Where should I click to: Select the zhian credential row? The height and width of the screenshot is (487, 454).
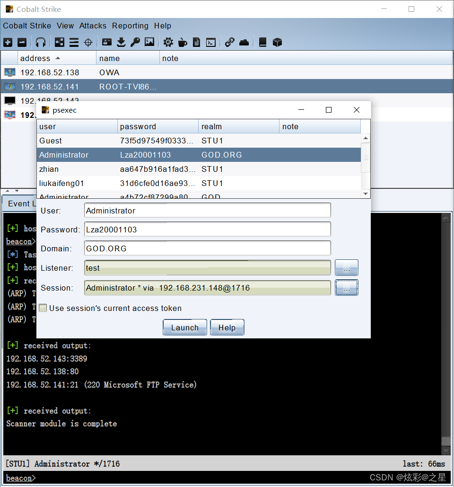coord(199,169)
